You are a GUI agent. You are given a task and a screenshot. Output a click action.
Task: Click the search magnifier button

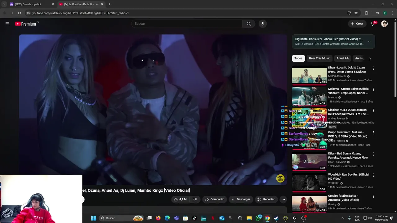(249, 24)
